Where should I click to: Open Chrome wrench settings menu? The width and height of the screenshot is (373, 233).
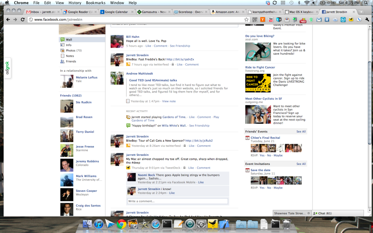(367, 20)
